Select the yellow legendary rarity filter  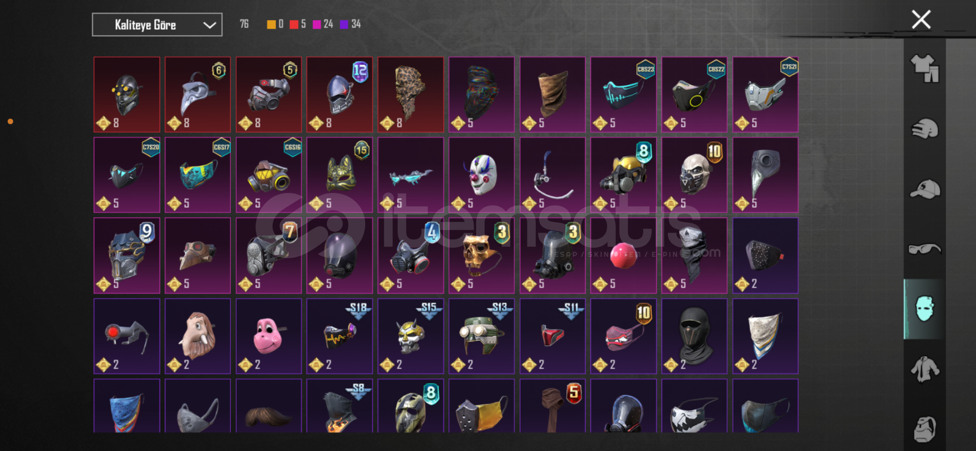coord(275,24)
